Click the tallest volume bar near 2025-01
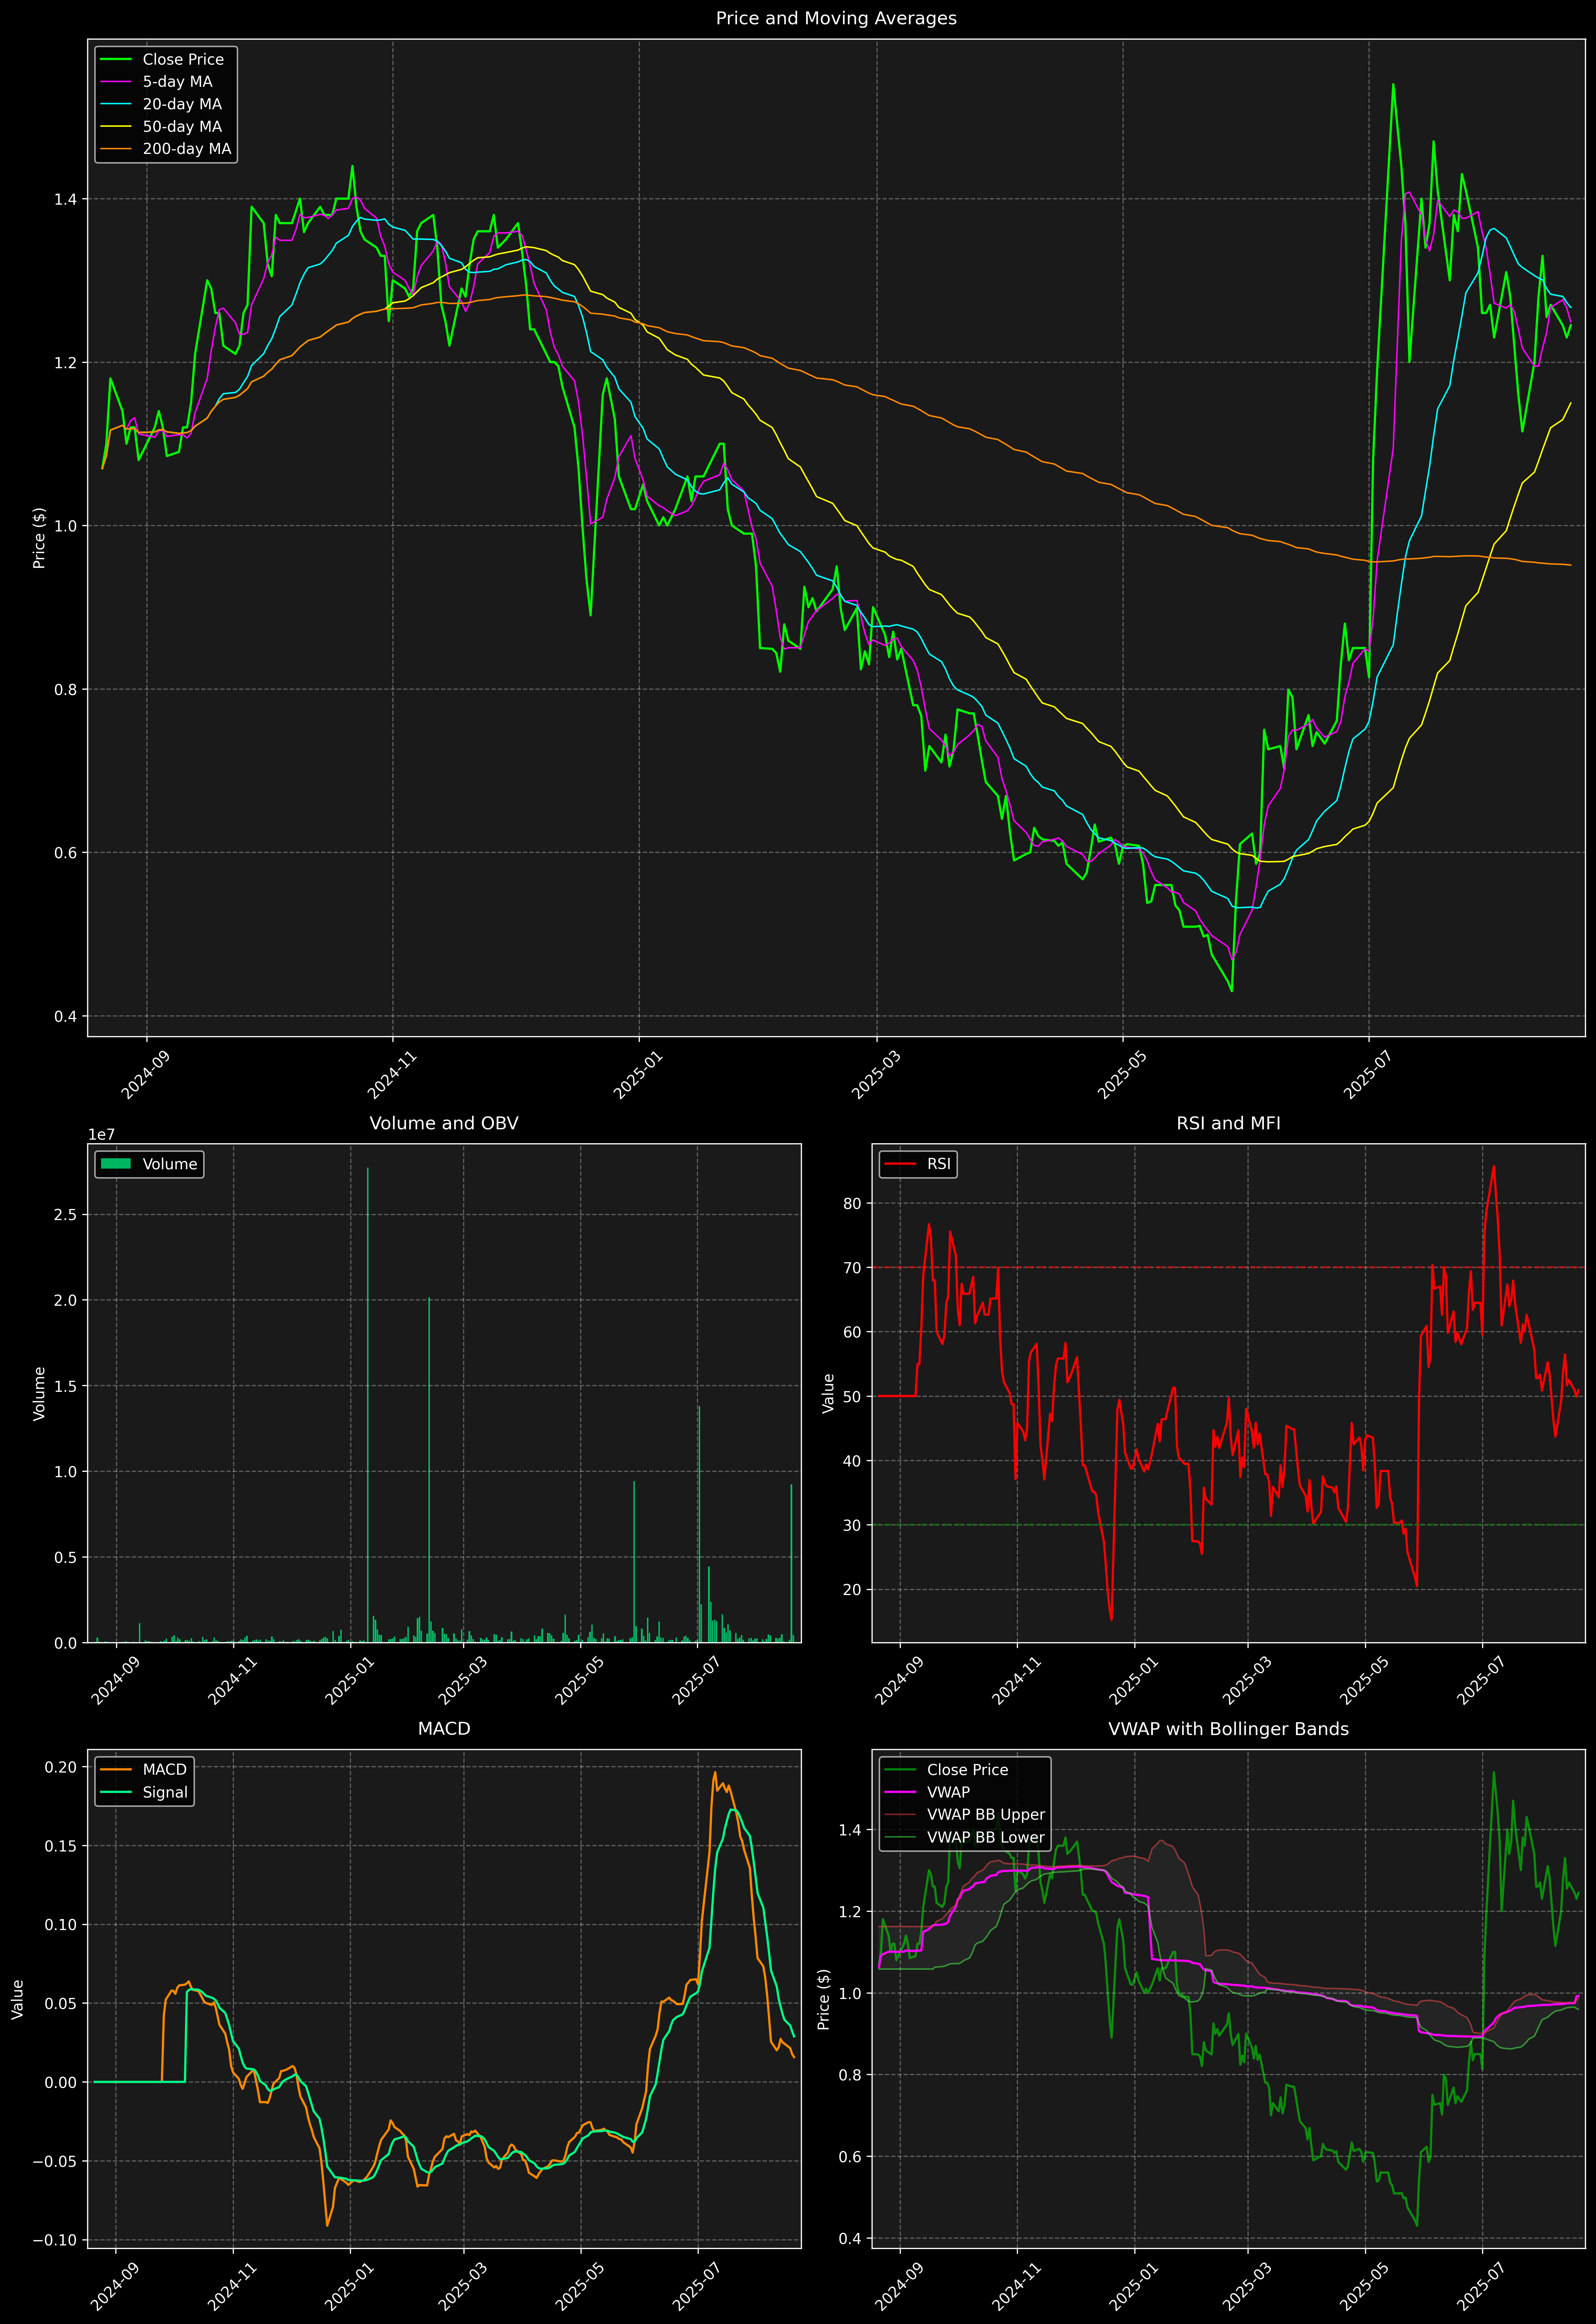The height and width of the screenshot is (2324, 1596). click(368, 1400)
